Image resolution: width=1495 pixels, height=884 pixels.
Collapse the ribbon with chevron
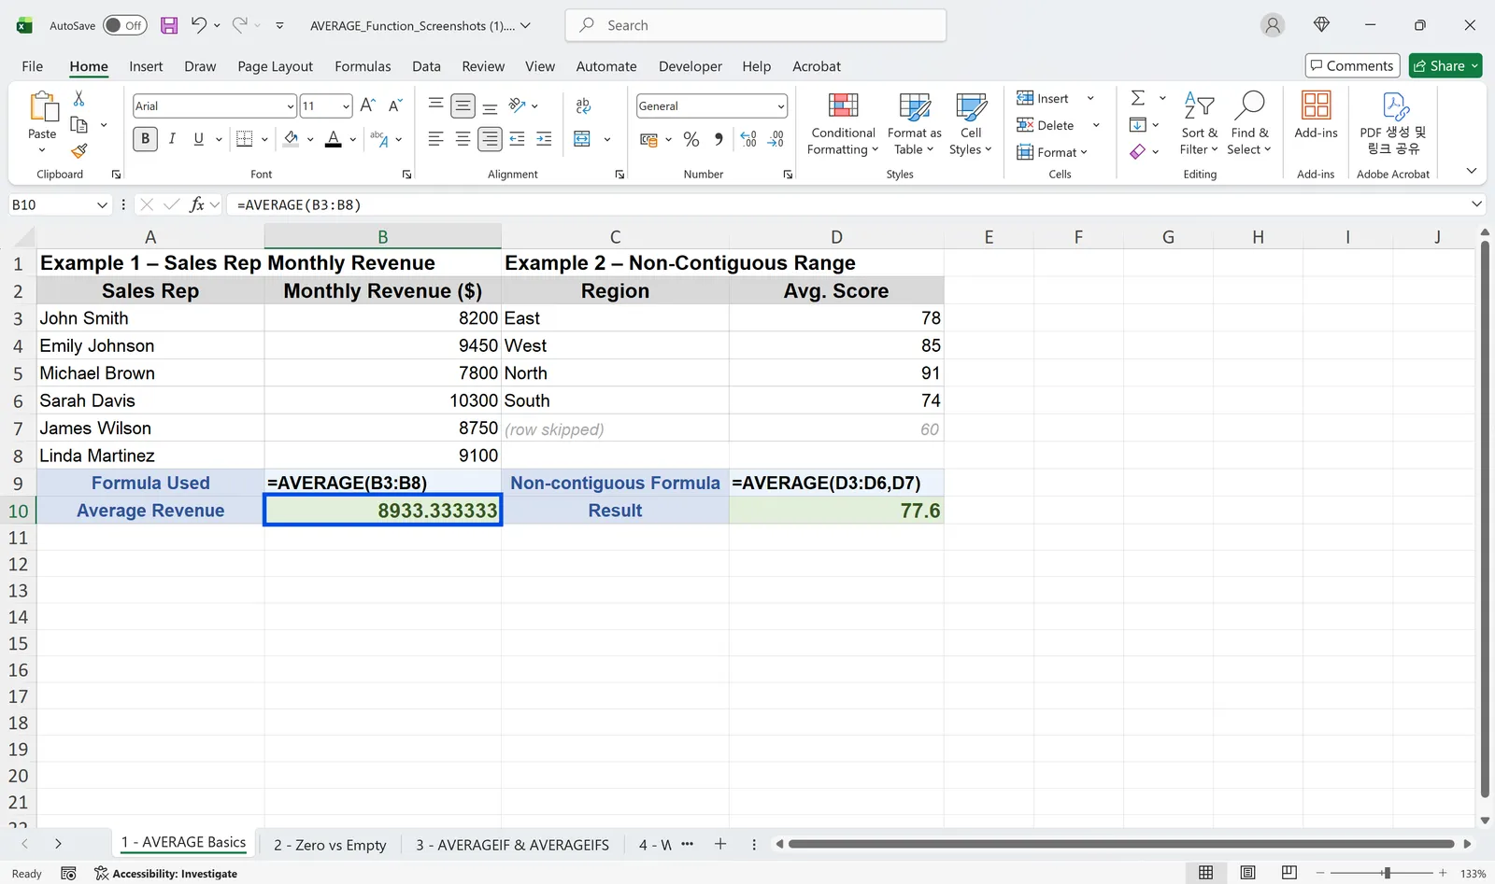coord(1472,171)
